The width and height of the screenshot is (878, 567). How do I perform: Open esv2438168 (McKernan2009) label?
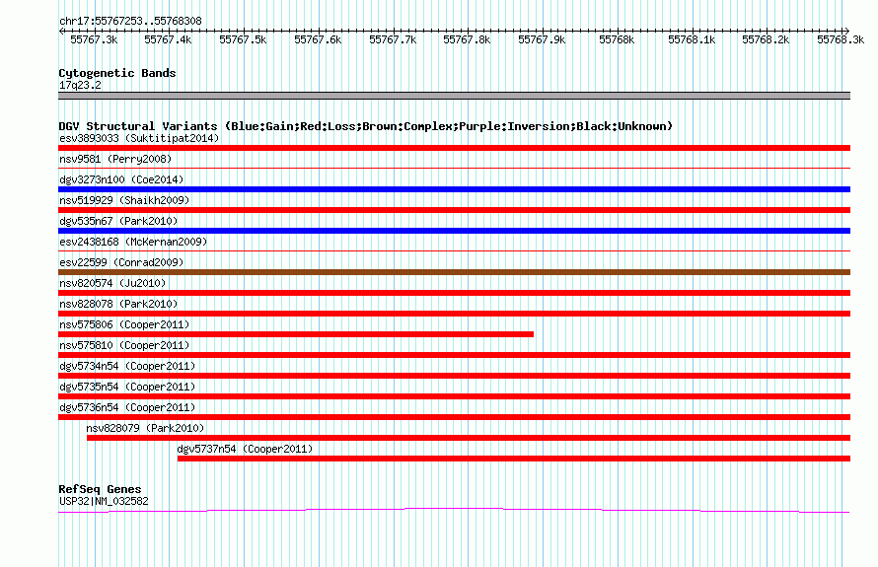point(133,242)
